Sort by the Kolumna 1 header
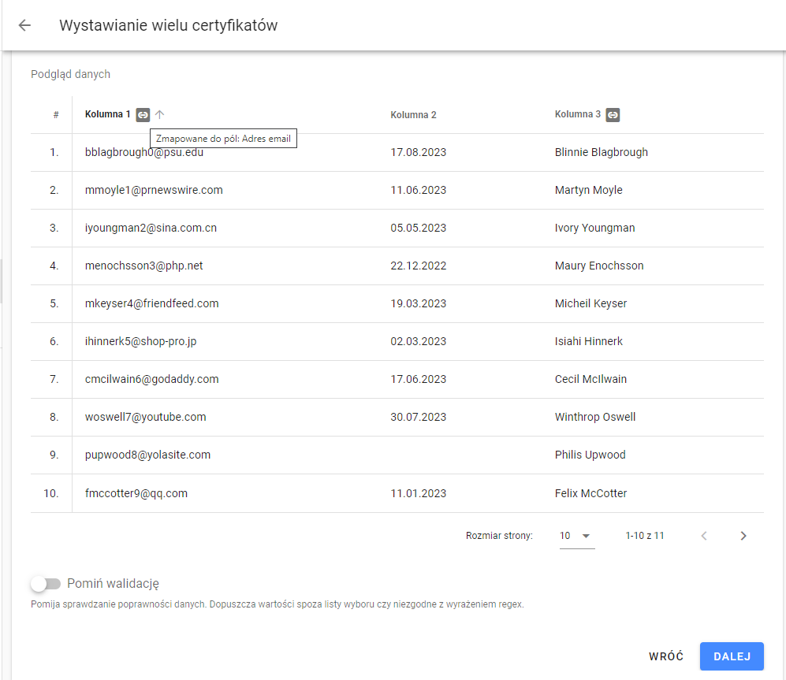Viewport: 786px width, 680px height. [x=107, y=114]
